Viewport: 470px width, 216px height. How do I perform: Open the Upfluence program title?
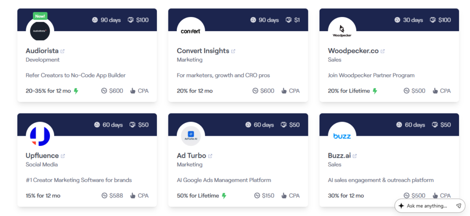tap(42, 156)
